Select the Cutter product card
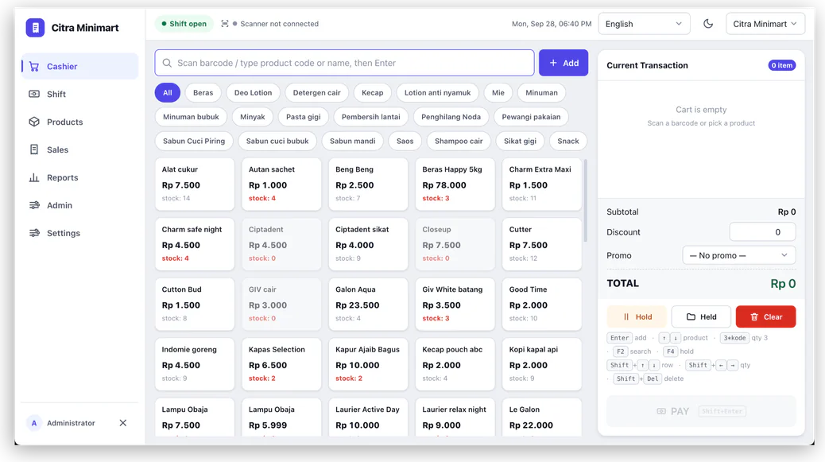This screenshot has width=825, height=462. [x=542, y=244]
